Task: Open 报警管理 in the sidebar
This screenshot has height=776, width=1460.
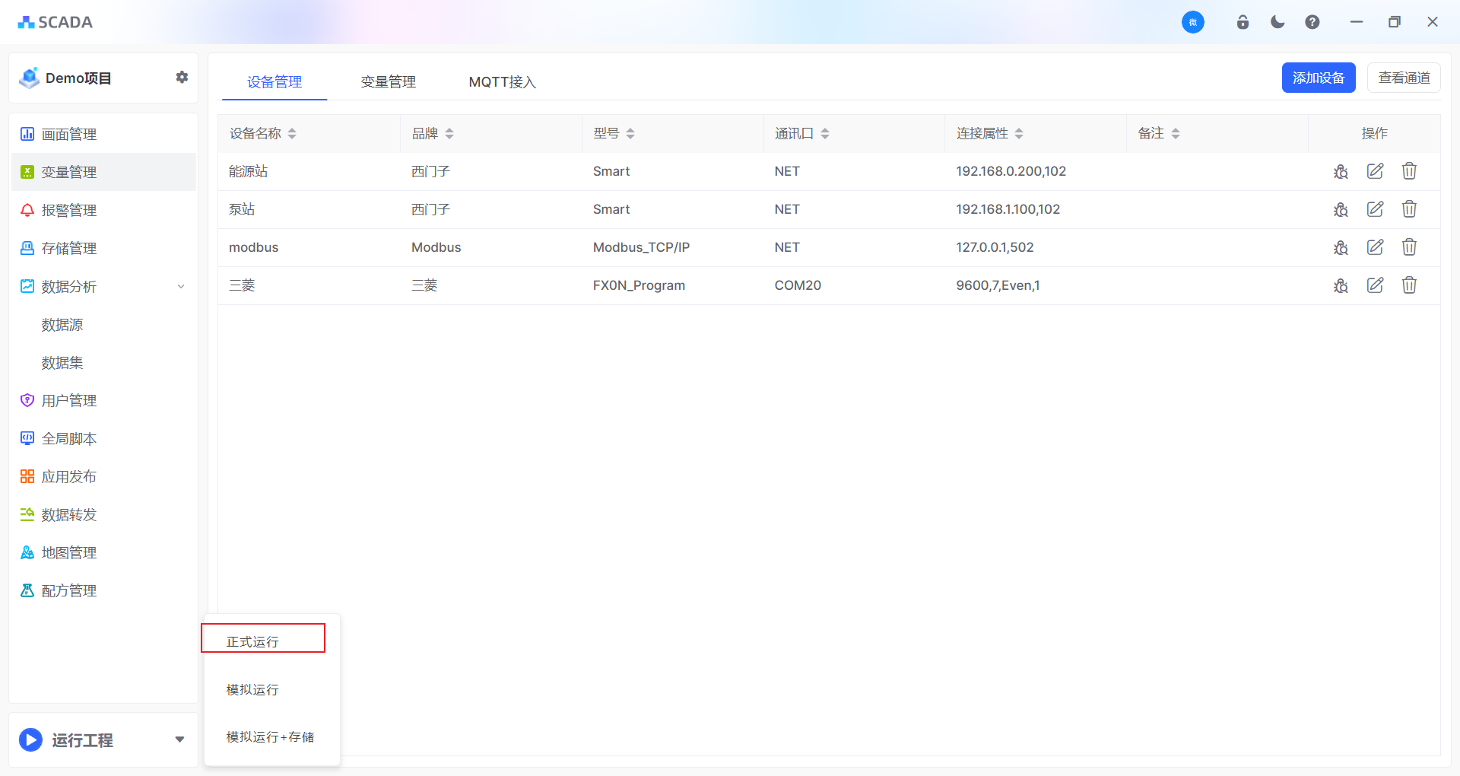Action: (69, 211)
